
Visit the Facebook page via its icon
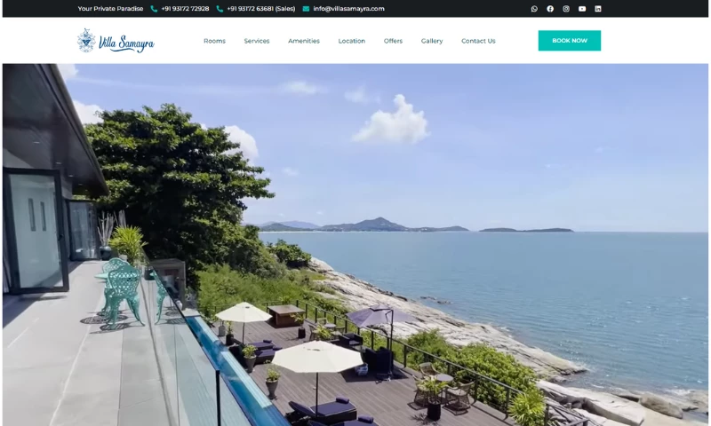pyautogui.click(x=550, y=9)
